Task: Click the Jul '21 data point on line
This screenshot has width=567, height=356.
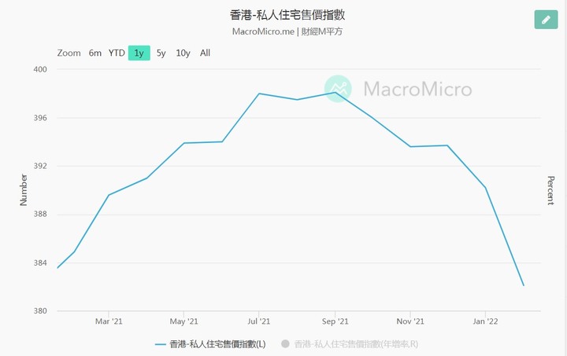Action: coord(259,94)
